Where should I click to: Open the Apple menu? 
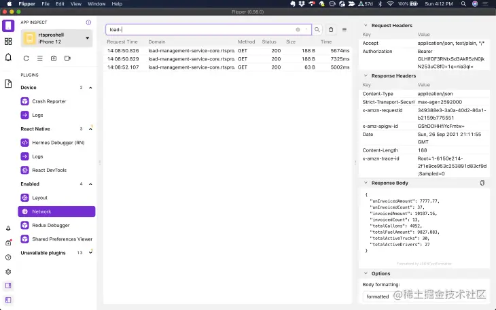click(10, 4)
